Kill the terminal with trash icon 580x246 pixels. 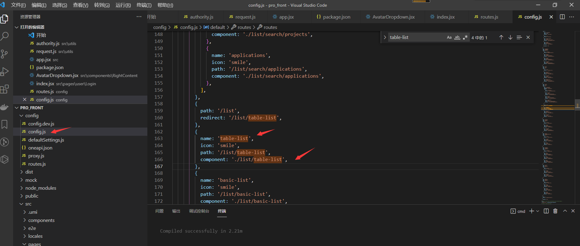(x=555, y=211)
